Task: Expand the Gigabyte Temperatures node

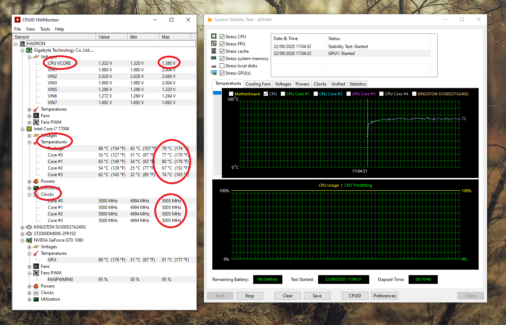Action: pyautogui.click(x=30, y=109)
